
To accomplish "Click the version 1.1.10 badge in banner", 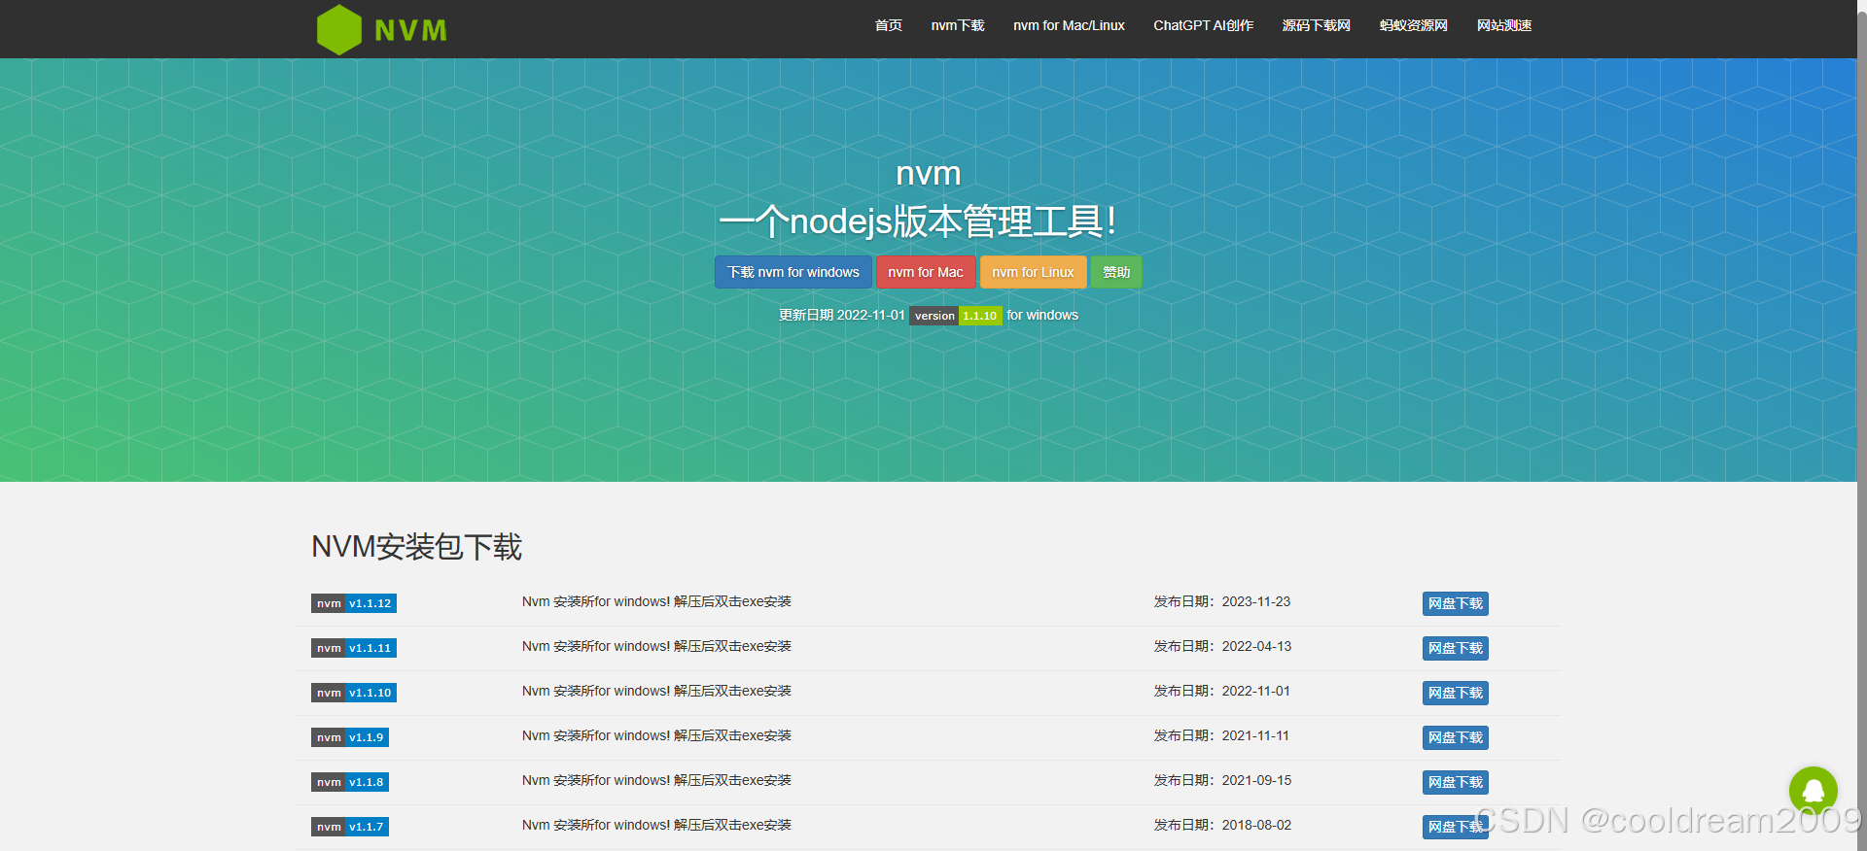I will tap(956, 316).
